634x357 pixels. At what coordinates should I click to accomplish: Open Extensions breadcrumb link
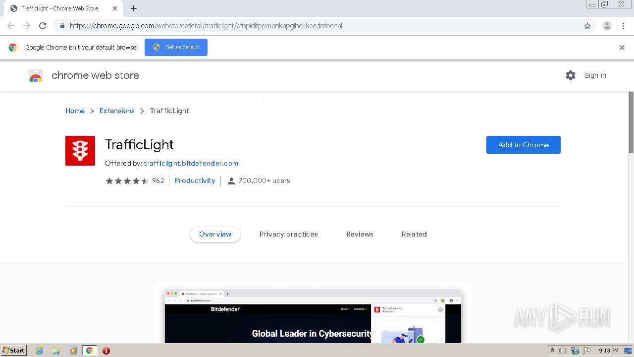117,111
